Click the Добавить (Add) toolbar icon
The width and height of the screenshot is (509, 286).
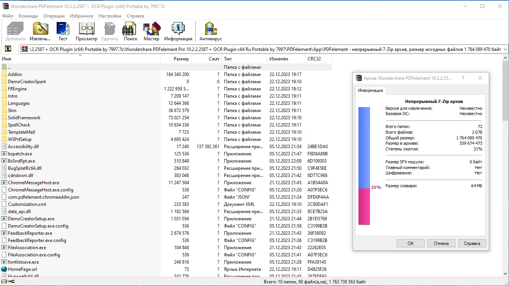click(15, 30)
